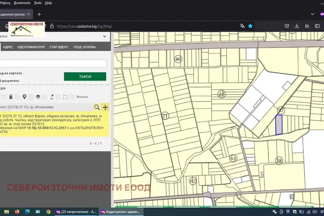Open Firefox from the taskbar
This screenshot has width=324, height=216.
(17, 212)
